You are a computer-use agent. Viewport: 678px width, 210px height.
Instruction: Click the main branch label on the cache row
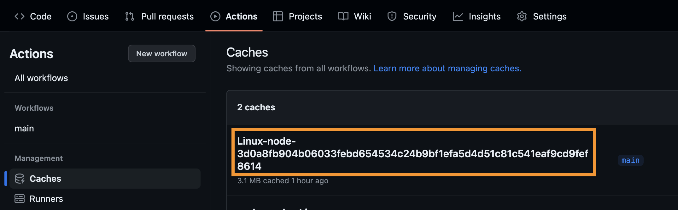(x=630, y=160)
